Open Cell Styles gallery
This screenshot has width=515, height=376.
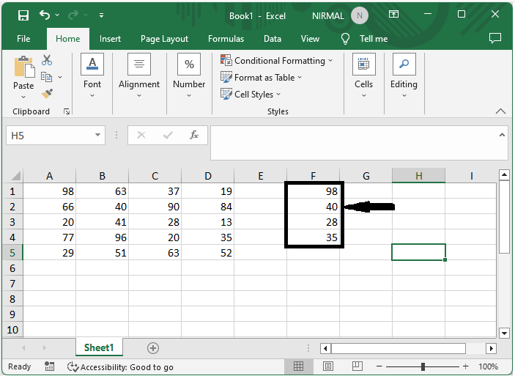point(251,95)
